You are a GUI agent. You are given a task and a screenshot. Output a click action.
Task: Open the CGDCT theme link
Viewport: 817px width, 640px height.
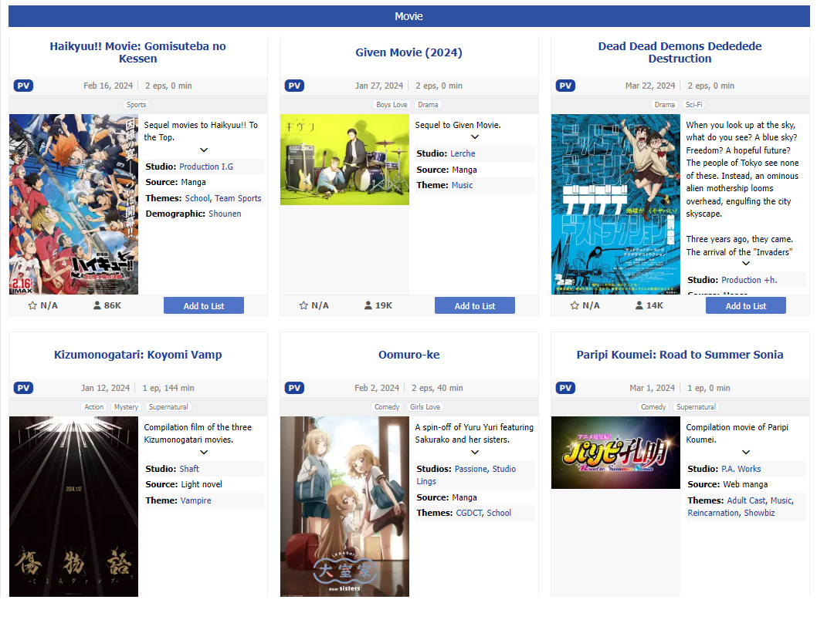[x=469, y=513]
